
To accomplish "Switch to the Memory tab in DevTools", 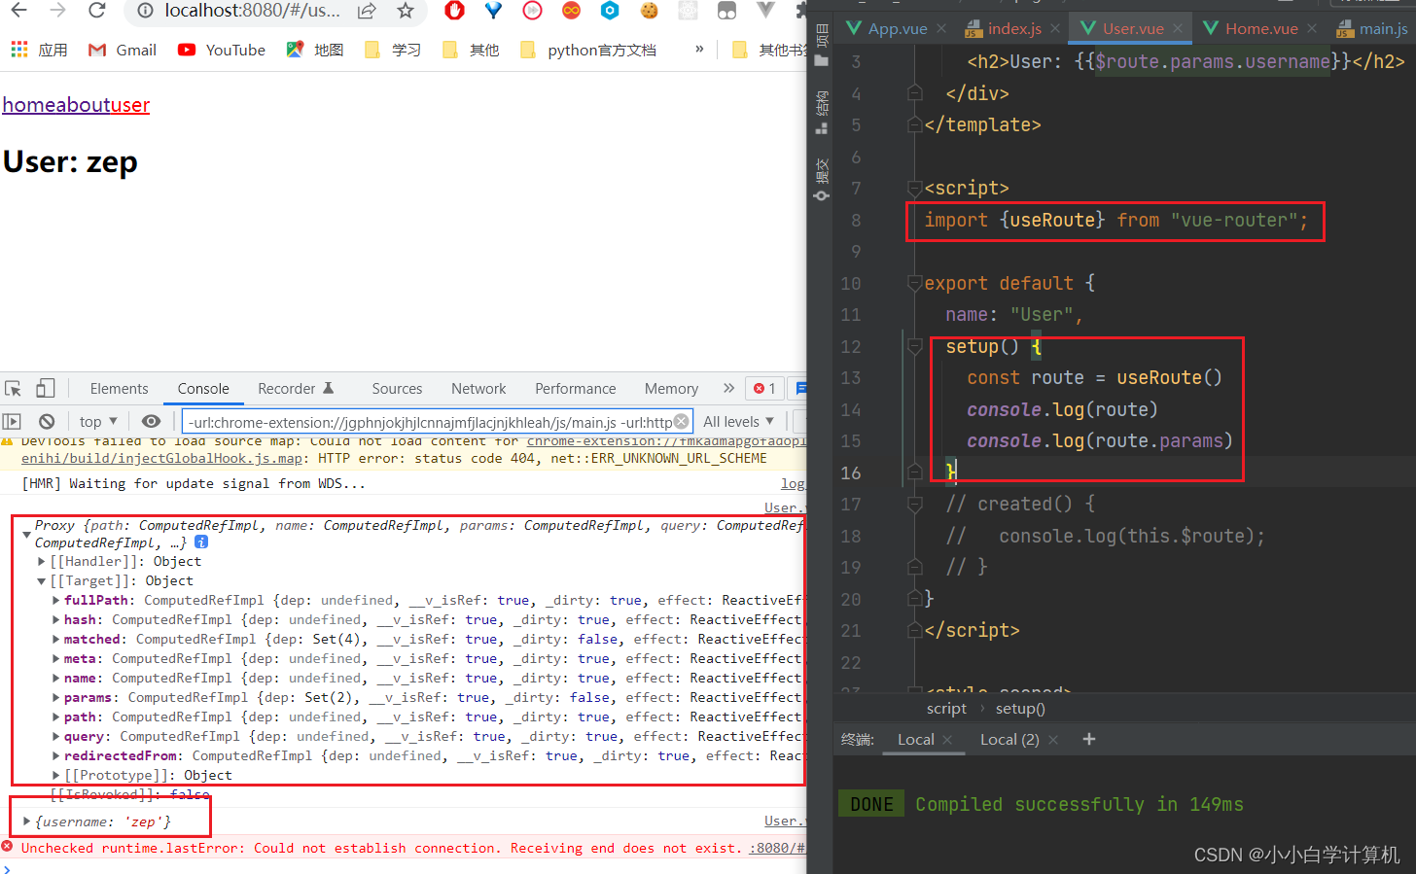I will [x=671, y=388].
